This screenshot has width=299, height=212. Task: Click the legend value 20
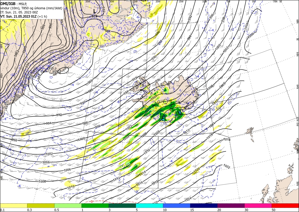(219, 210)
